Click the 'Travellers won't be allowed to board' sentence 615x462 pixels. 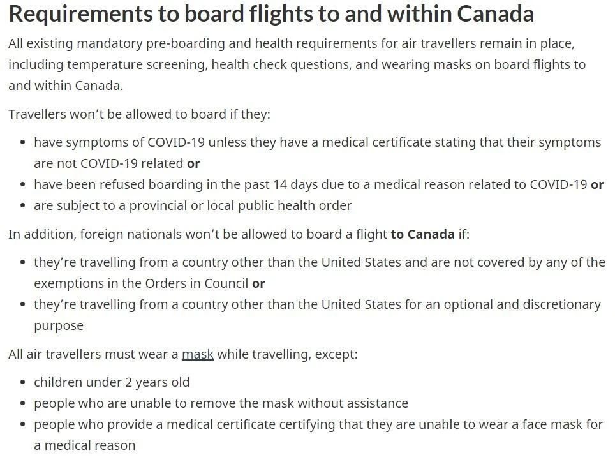139,114
